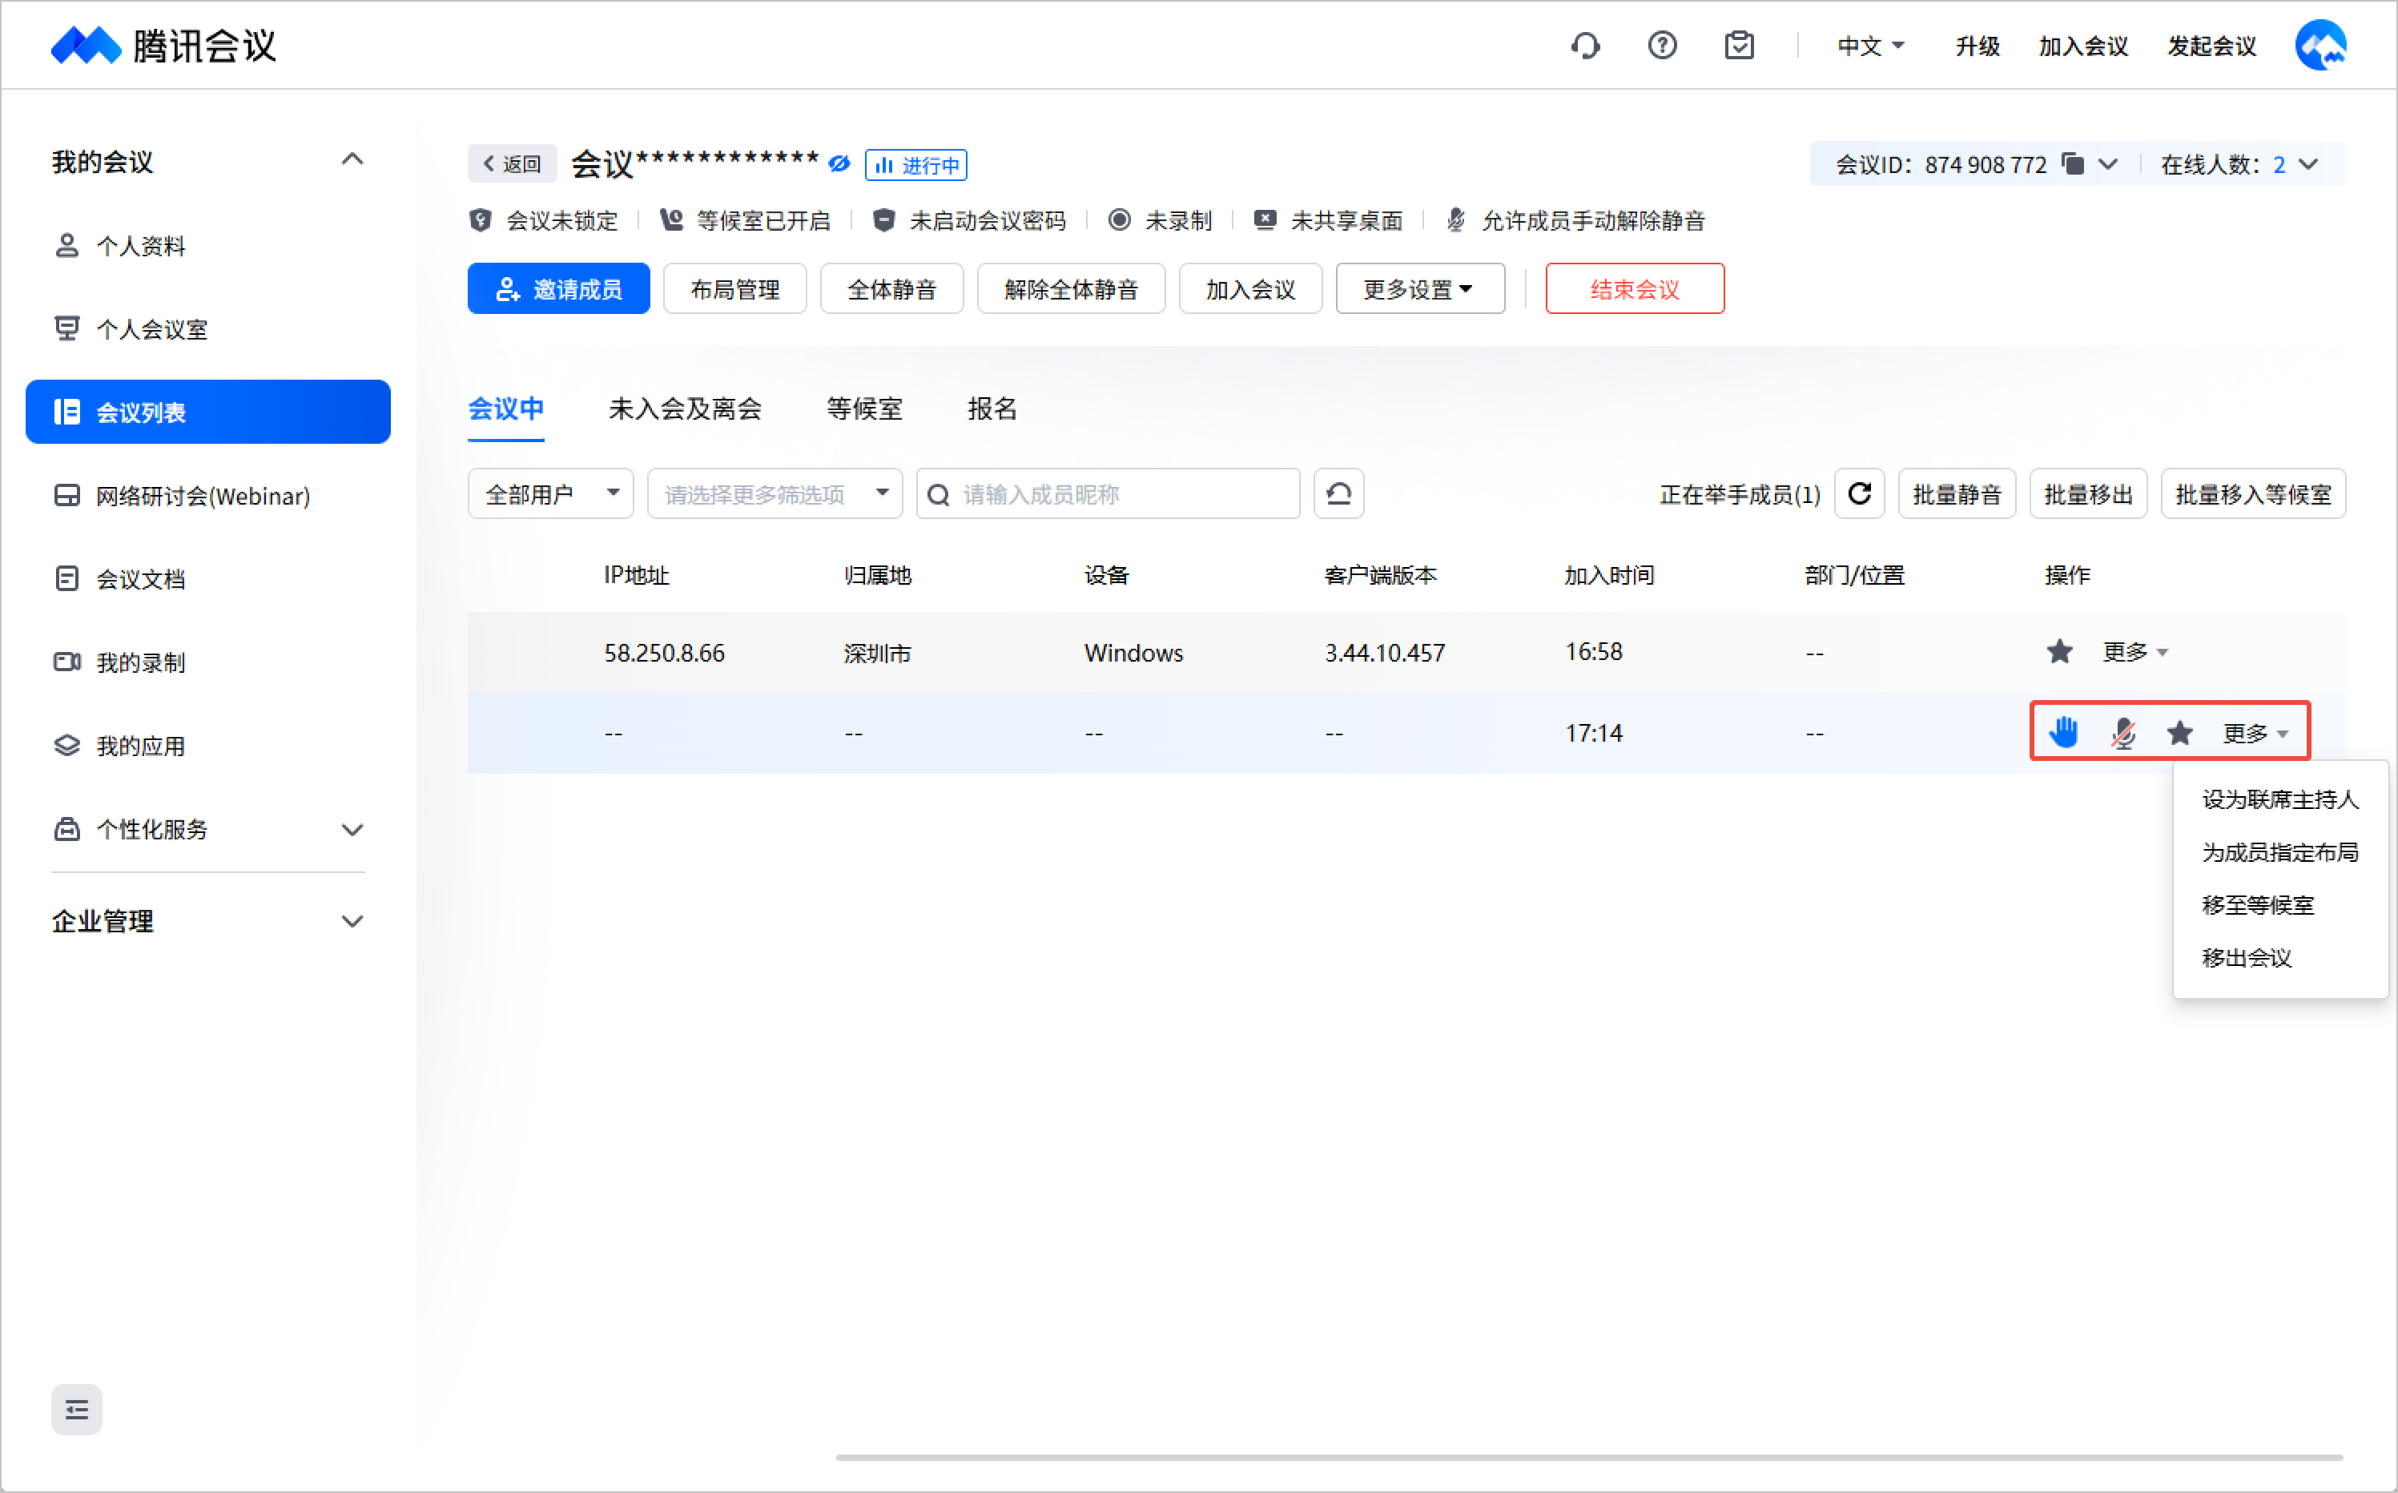Click the 批量移出 button
The image size is (2398, 1493).
point(2088,493)
